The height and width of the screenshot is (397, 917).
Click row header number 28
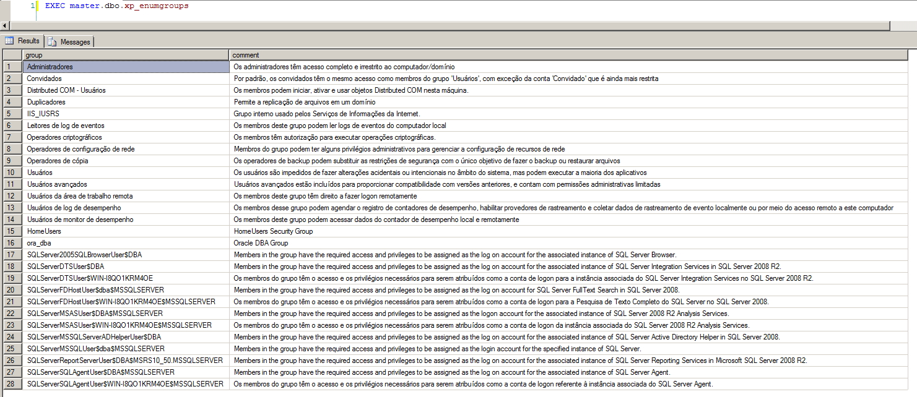12,384
